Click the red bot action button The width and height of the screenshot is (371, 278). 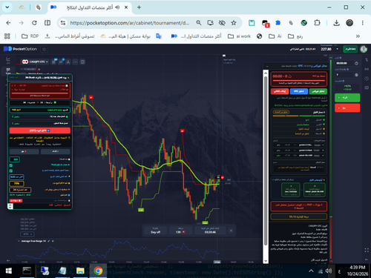tap(40, 130)
